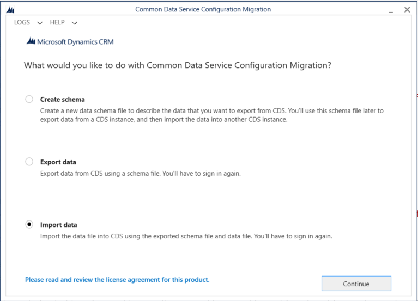Click the Microsoft Dynamics CRM logo

tap(70, 42)
